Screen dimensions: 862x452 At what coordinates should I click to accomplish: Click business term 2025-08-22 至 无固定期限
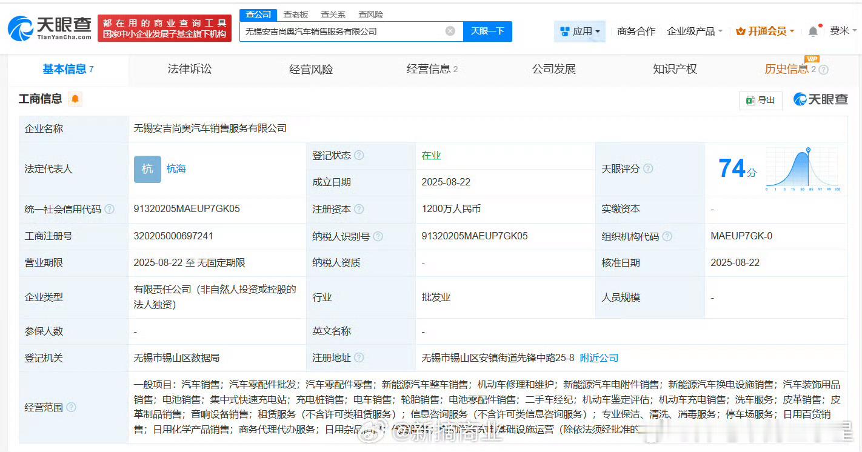click(190, 263)
